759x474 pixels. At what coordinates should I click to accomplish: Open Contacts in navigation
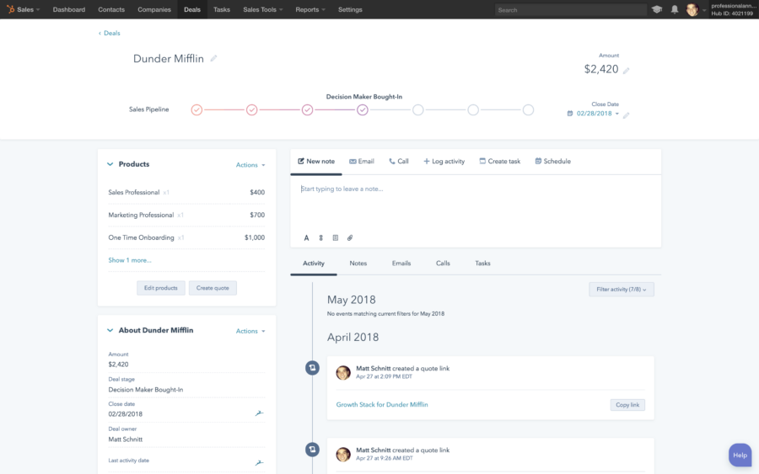click(111, 9)
